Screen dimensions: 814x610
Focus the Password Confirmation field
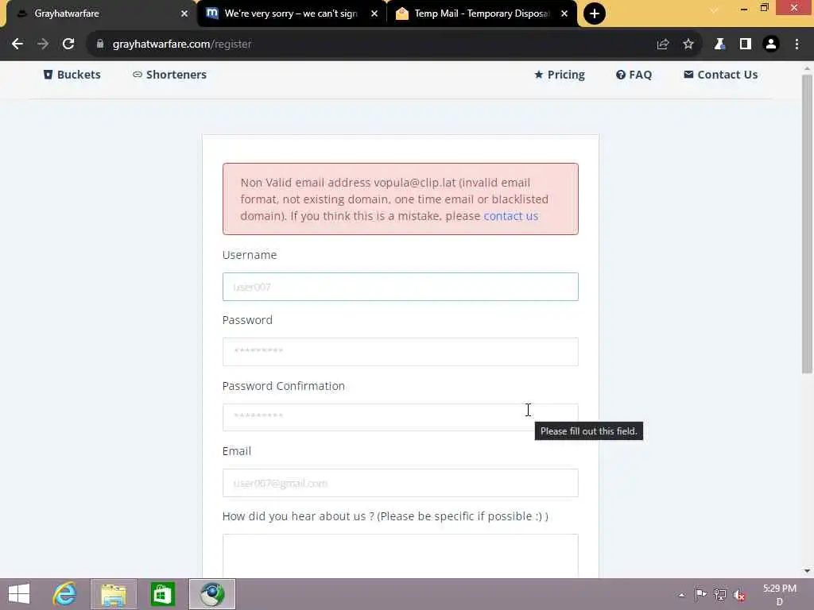tap(401, 417)
